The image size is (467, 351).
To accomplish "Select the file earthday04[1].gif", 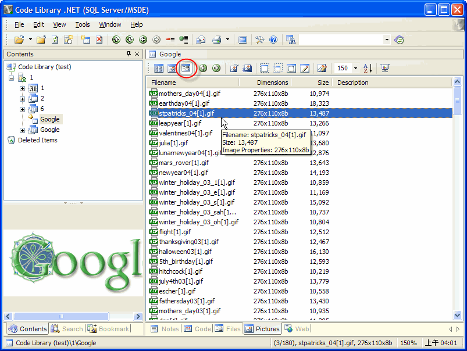I will coord(184,103).
